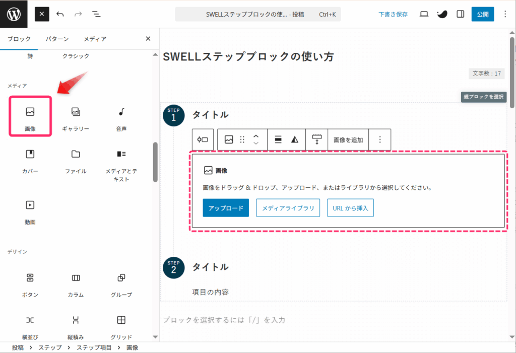The width and height of the screenshot is (516, 353).
Task: Open the preview device view menu
Action: (x=424, y=14)
